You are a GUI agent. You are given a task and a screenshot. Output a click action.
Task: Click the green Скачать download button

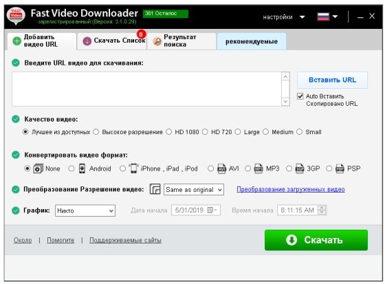316,240
